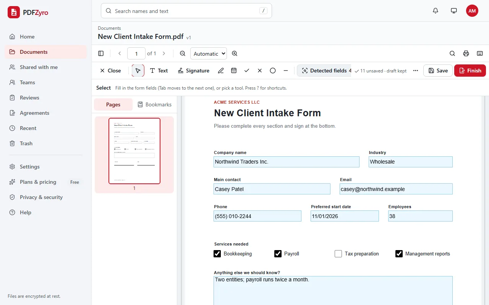Zoom out with the minus magnifier

[x=183, y=53]
